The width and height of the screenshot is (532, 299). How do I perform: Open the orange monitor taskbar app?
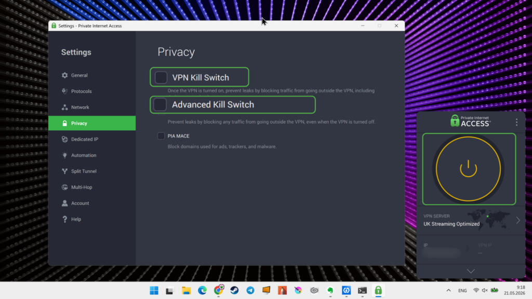[267, 290]
